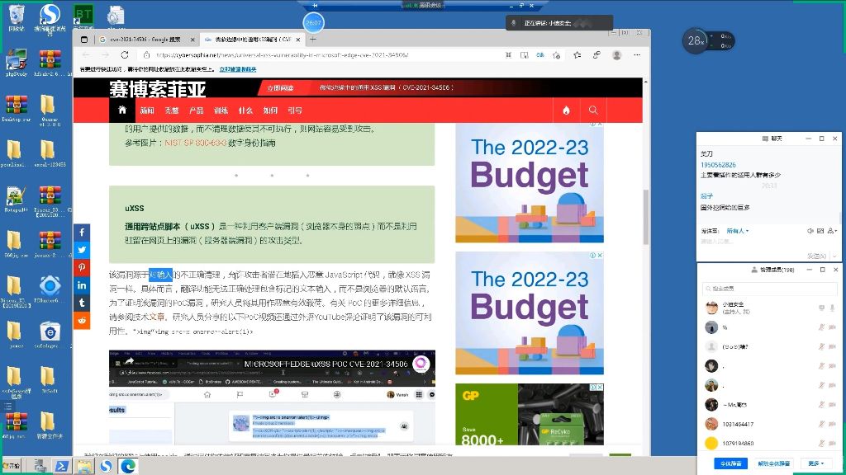Toggle microphone for participant 1079194860
Viewport: 846px width, 475px height.
click(x=822, y=443)
